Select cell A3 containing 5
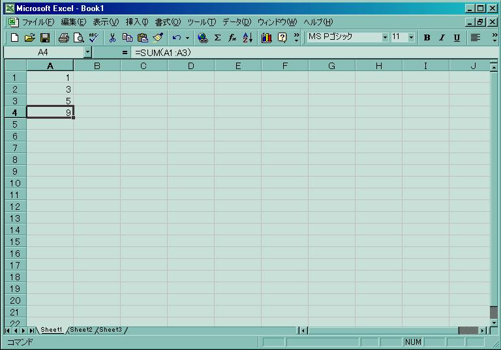Viewport: 501px width, 350px height. 50,101
